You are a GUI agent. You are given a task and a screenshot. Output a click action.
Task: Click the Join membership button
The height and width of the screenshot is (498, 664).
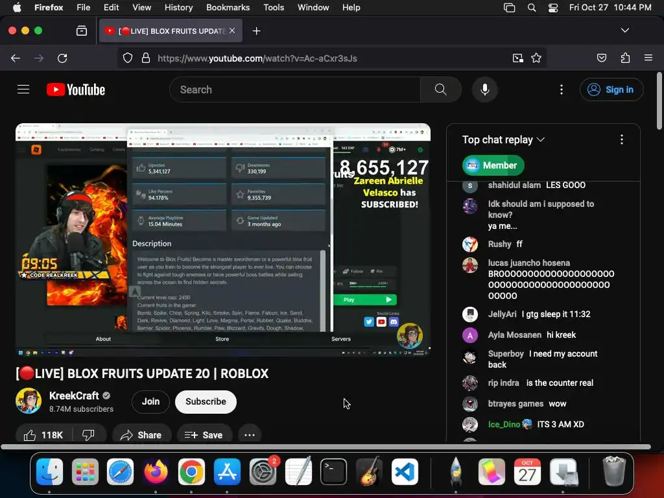(x=150, y=401)
